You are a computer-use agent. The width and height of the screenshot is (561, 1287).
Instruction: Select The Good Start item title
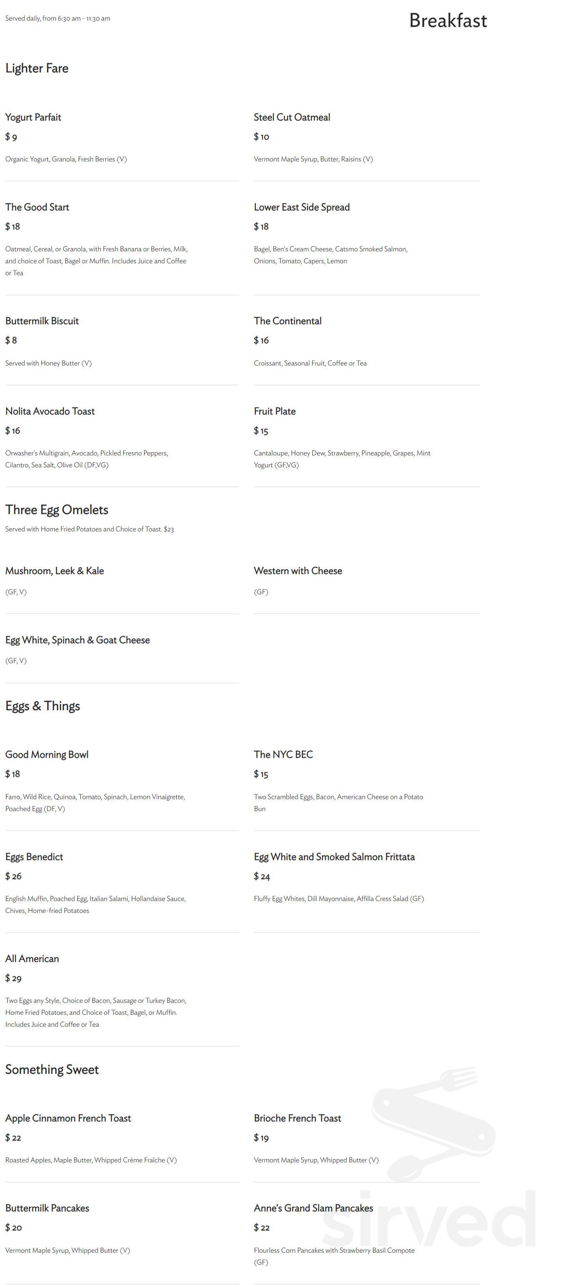coord(37,207)
